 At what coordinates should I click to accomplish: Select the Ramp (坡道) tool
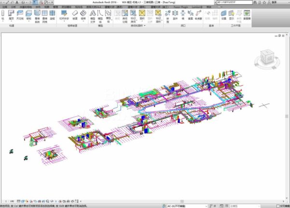[75, 15]
